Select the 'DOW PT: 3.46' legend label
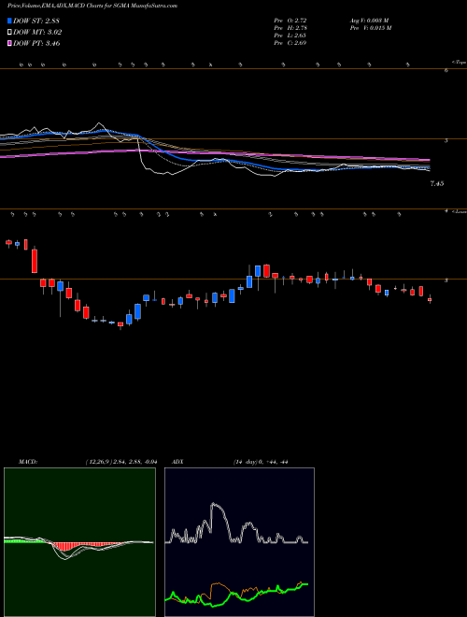Viewport: 467px width, 617px height. 36,43
